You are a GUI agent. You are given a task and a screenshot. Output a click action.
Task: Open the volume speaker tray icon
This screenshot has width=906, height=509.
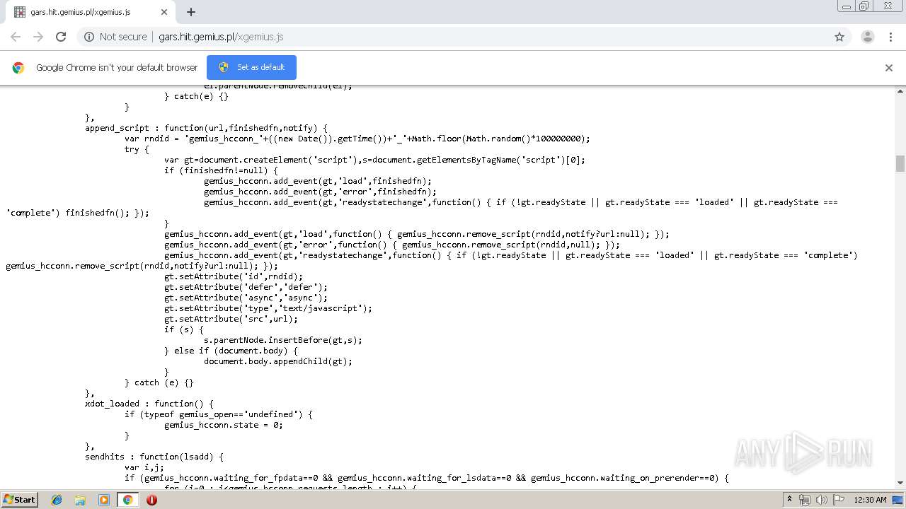point(822,500)
